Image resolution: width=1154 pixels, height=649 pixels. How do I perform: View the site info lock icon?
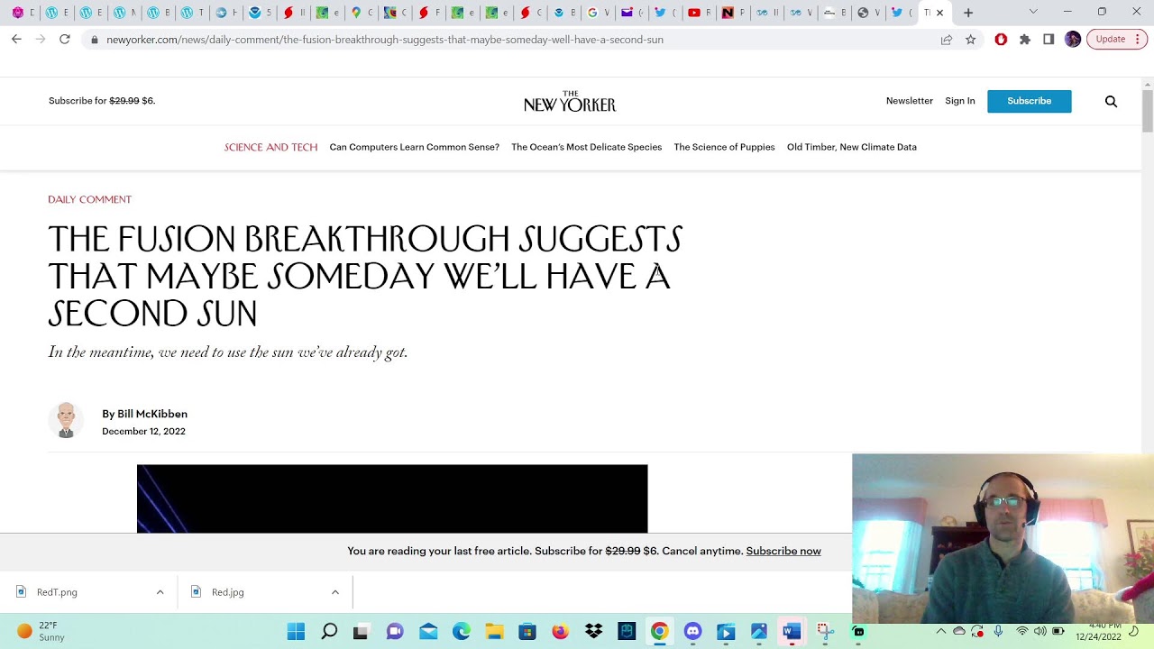(94, 40)
